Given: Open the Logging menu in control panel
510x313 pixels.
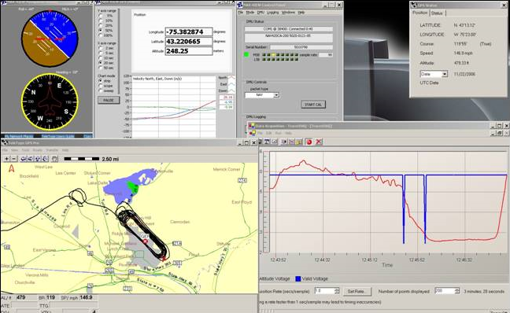Looking at the screenshot, I should [272, 13].
